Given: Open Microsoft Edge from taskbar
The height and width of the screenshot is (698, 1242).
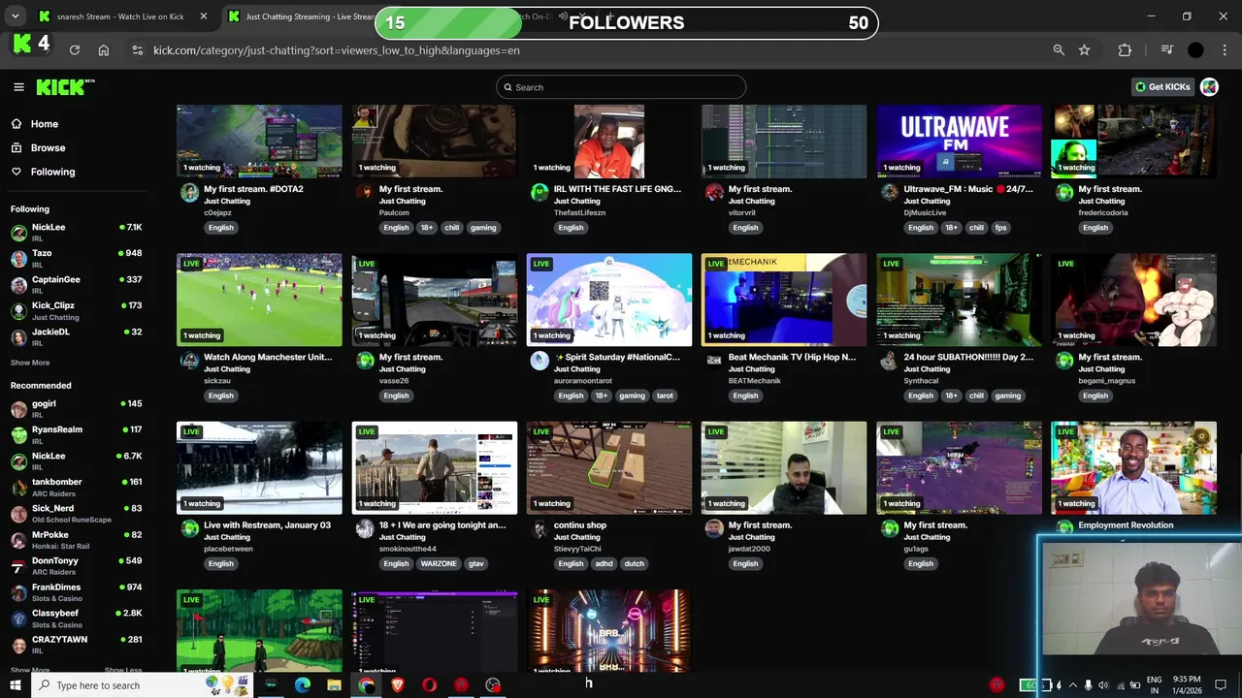Looking at the screenshot, I should click(x=303, y=685).
